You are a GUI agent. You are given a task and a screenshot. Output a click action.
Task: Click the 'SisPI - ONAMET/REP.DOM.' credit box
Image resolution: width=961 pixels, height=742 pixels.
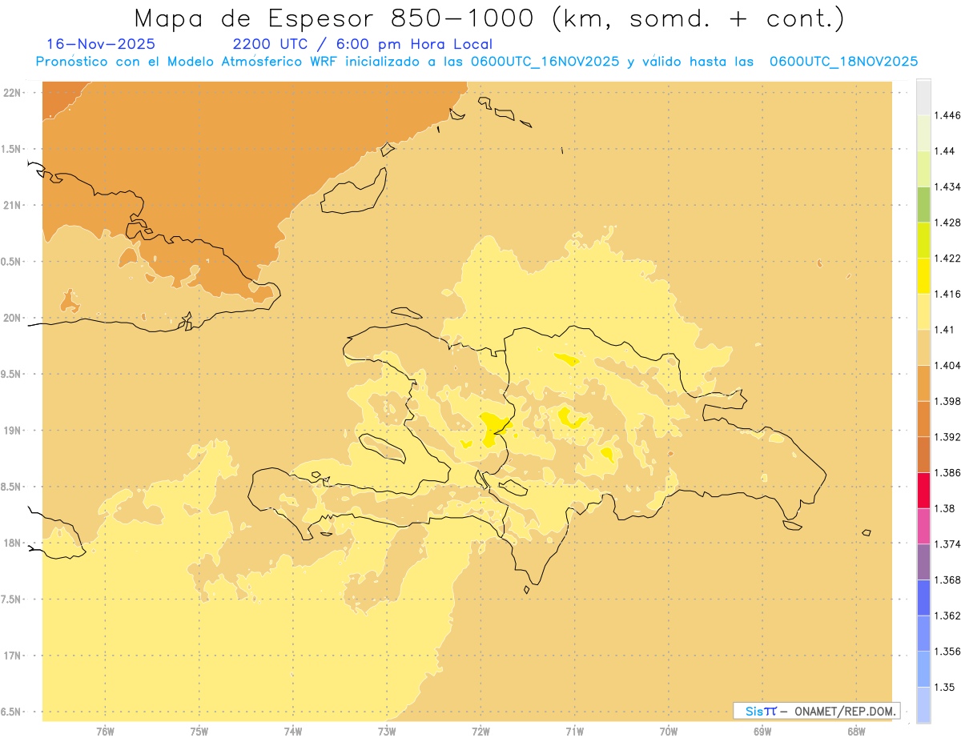(x=817, y=711)
